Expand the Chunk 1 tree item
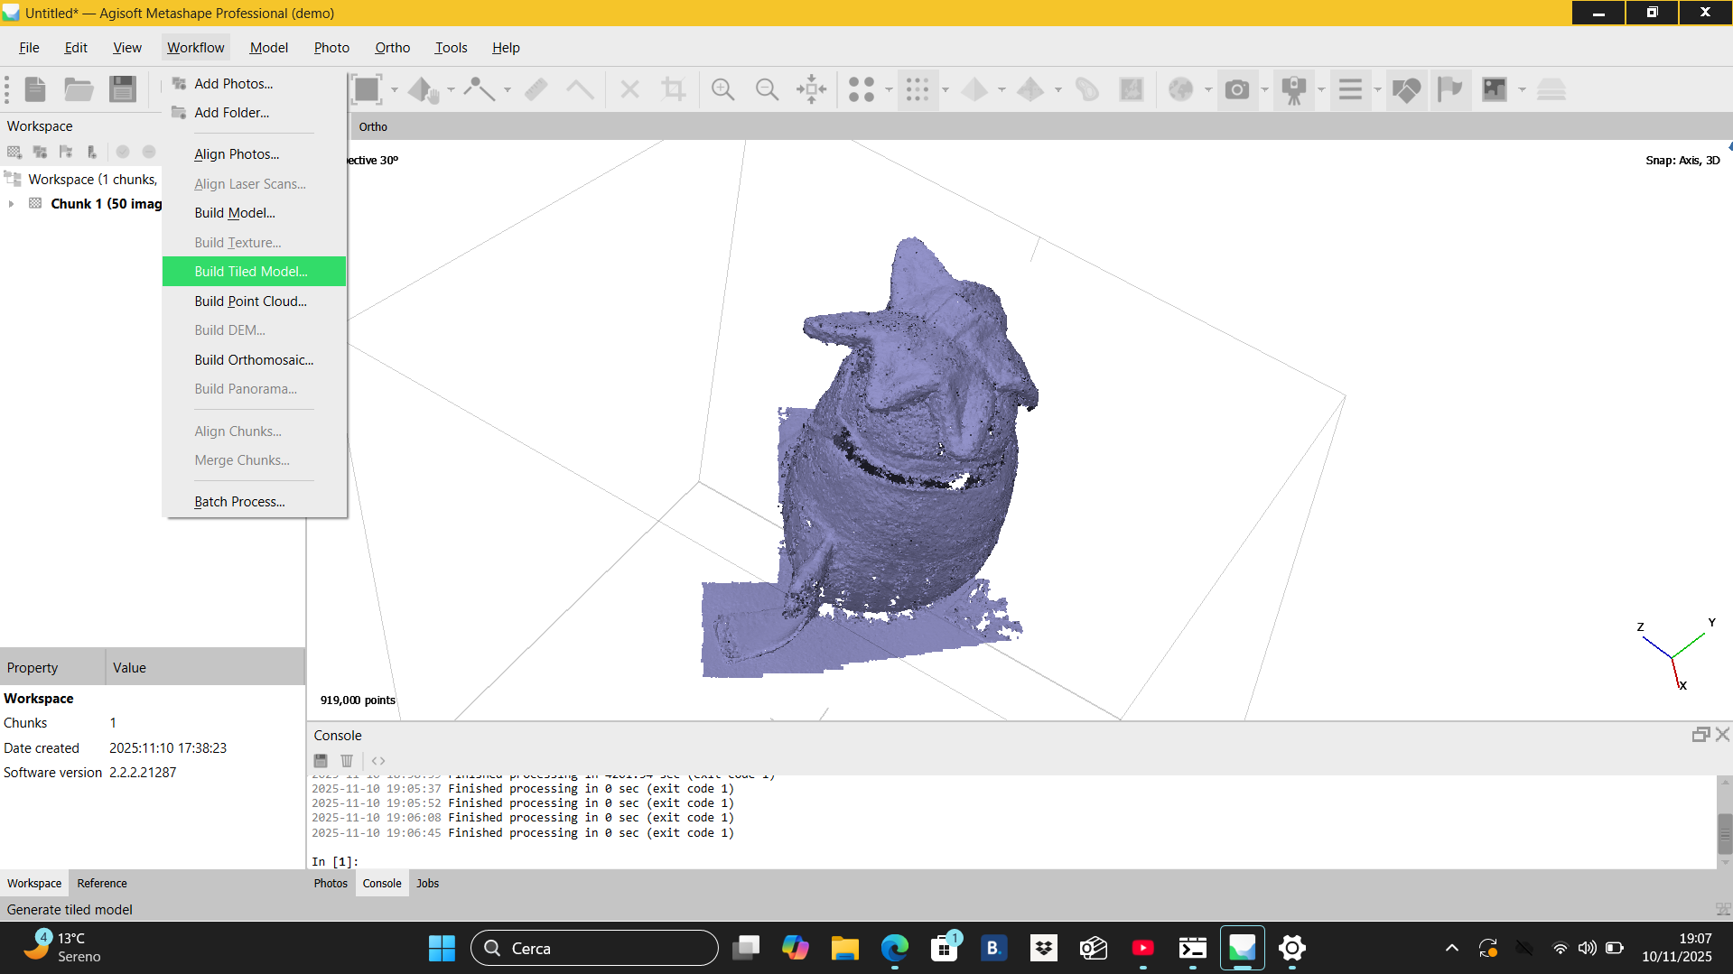The width and height of the screenshot is (1733, 974). coord(11,204)
